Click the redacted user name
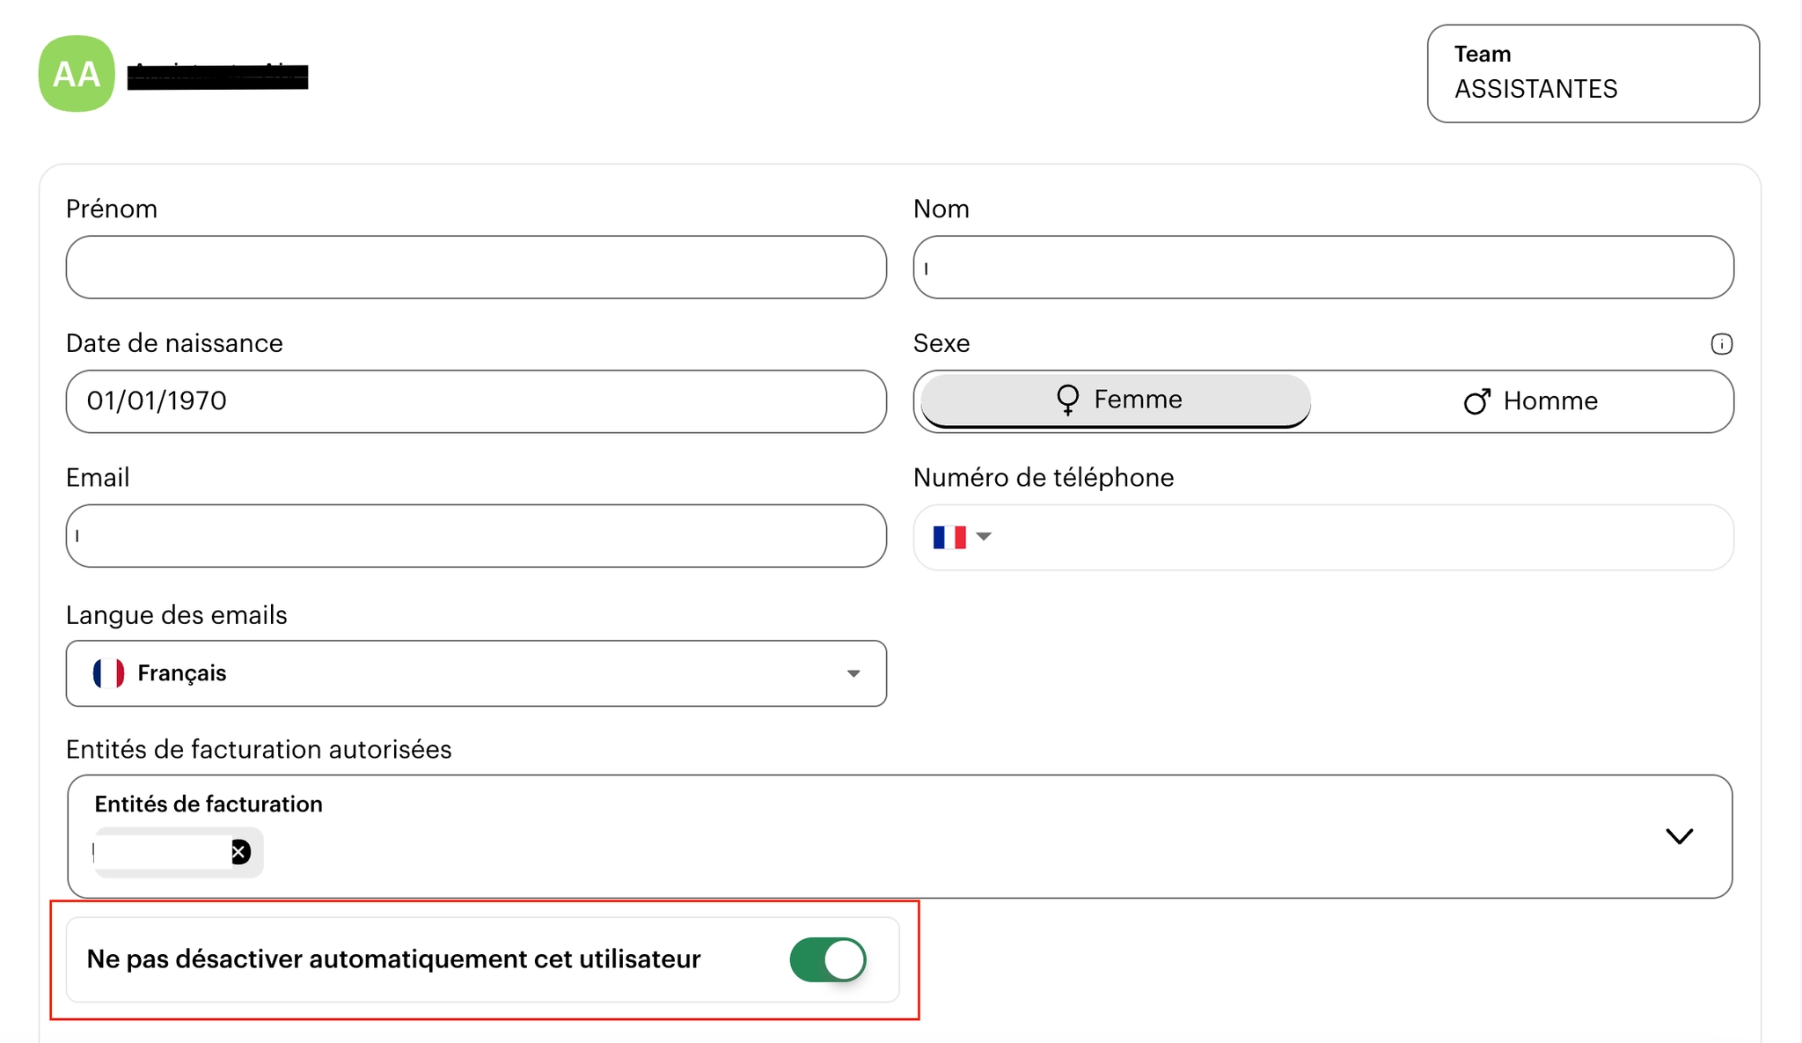 (217, 76)
